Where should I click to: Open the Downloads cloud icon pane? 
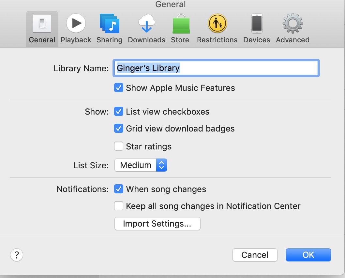click(146, 24)
